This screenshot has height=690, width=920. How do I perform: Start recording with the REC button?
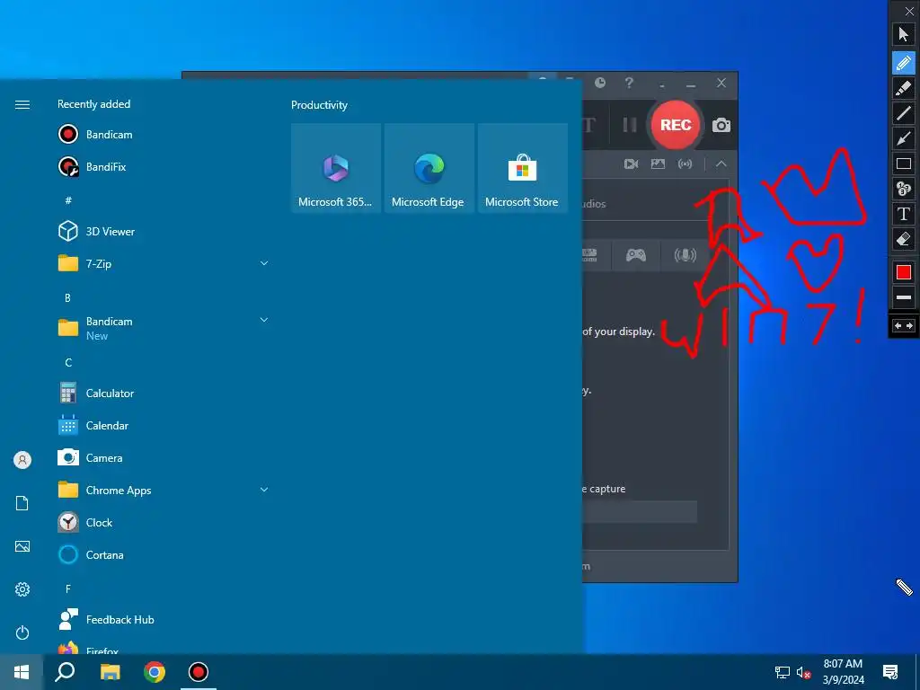tap(676, 125)
